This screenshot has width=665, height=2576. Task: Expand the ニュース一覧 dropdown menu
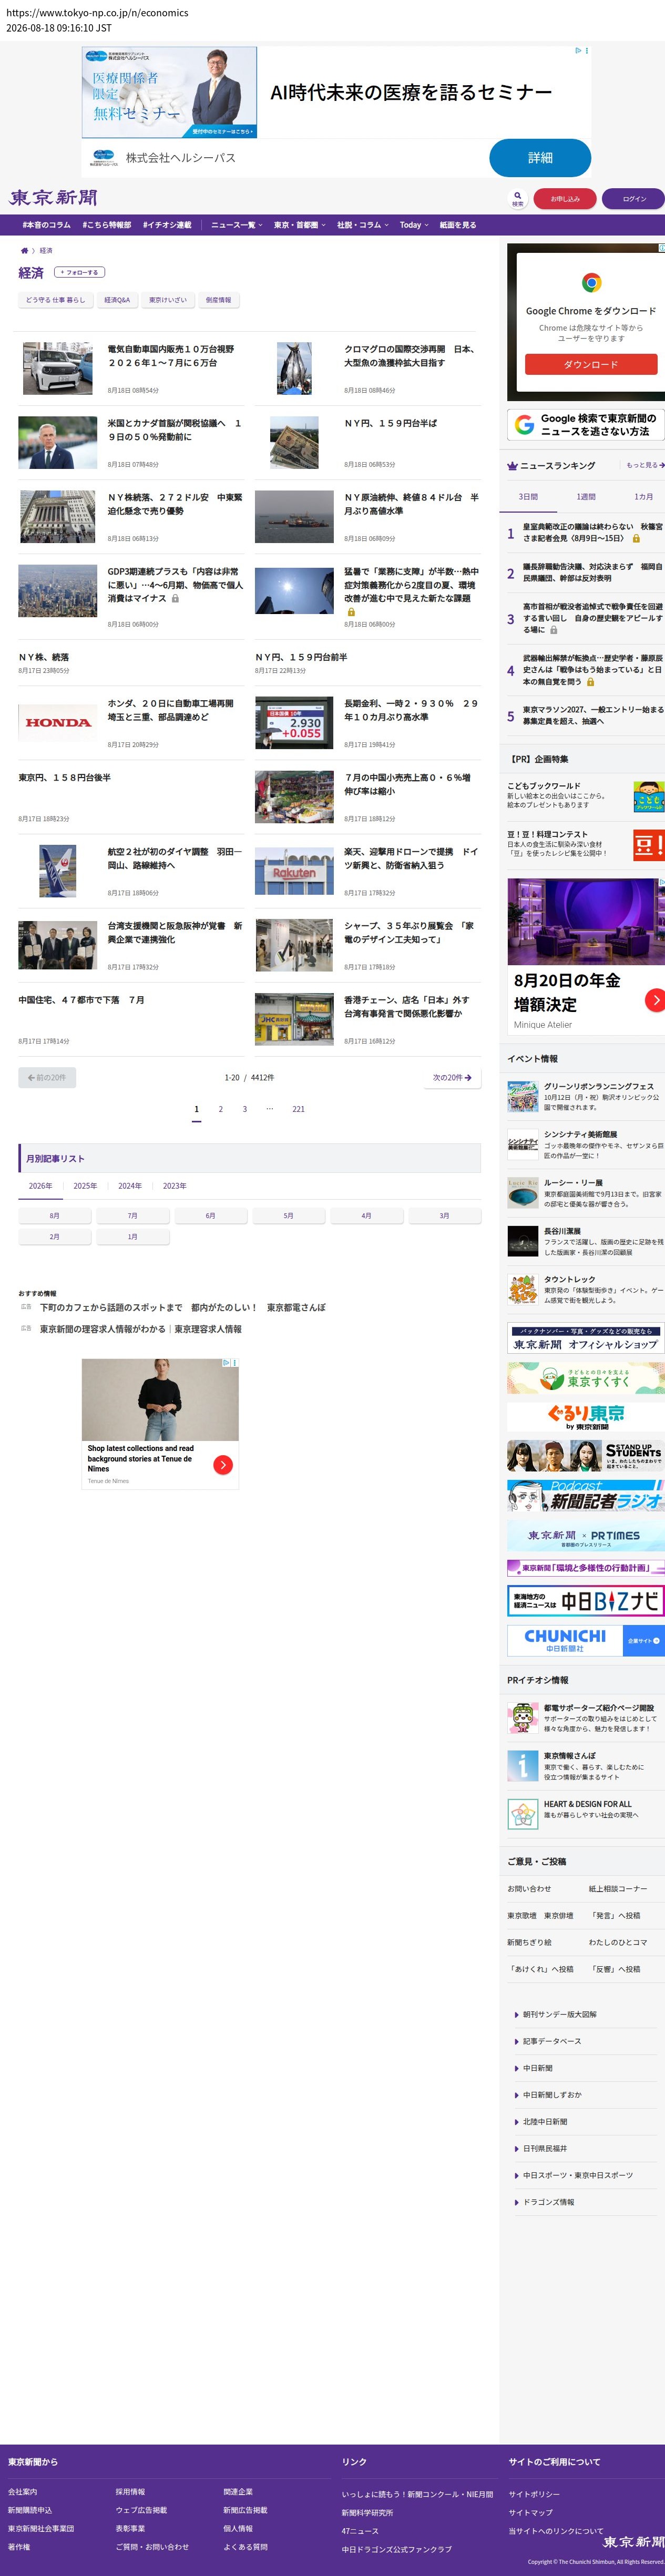click(236, 225)
